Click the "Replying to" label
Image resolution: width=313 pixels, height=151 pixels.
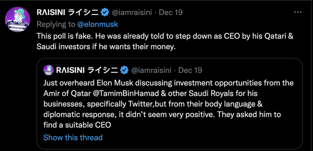pyautogui.click(x=56, y=24)
